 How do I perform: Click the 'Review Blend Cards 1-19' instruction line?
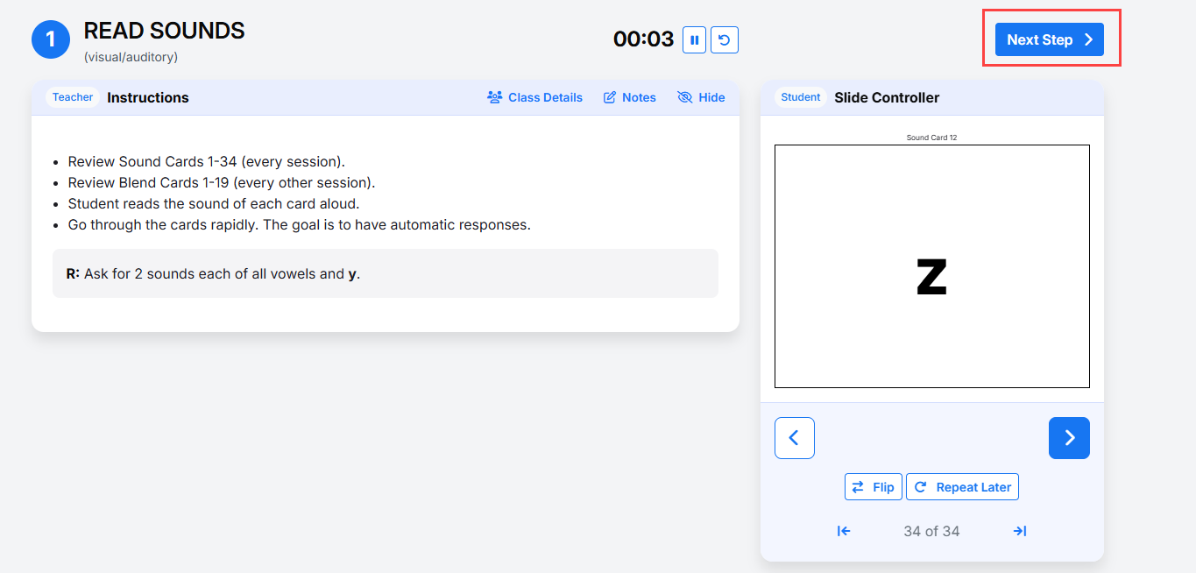click(222, 182)
